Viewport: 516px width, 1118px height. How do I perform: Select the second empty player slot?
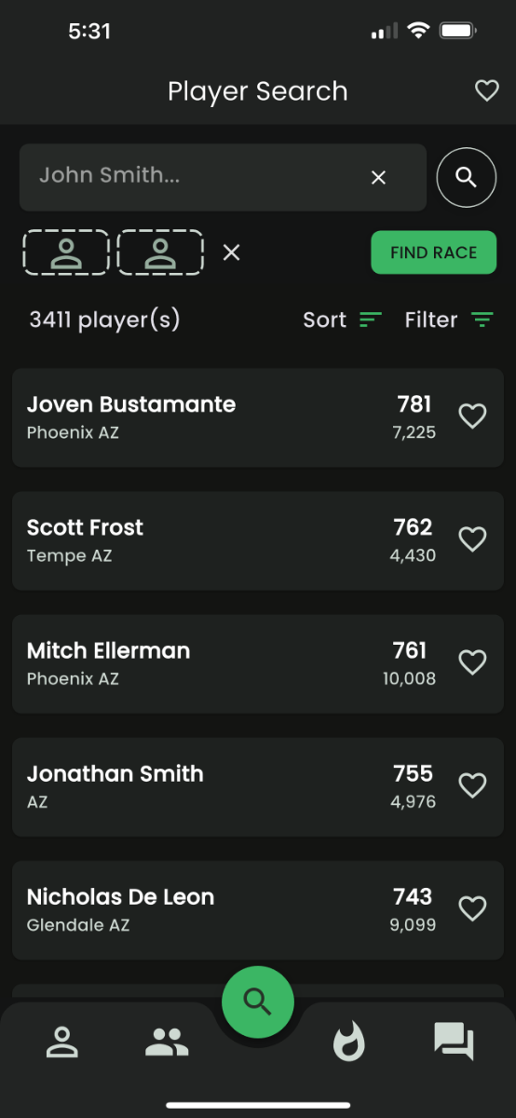pos(160,252)
